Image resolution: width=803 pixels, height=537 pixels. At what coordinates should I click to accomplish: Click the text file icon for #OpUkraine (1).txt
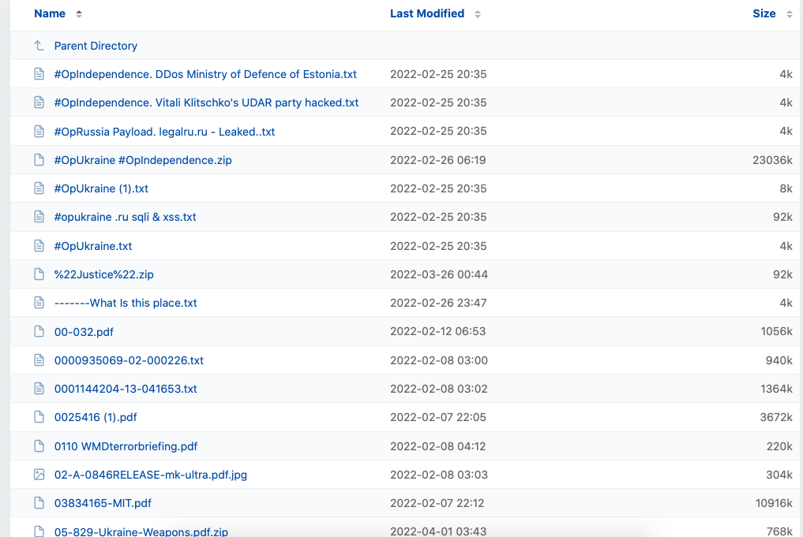click(x=39, y=188)
